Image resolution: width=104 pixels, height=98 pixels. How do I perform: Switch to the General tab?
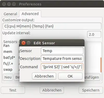pos(10,14)
